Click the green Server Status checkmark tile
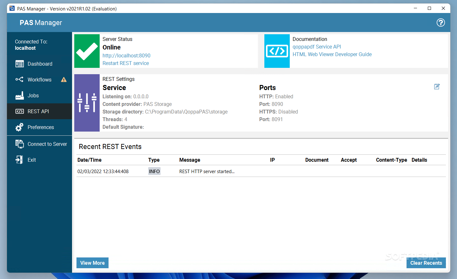This screenshot has width=457, height=279. pyautogui.click(x=87, y=51)
